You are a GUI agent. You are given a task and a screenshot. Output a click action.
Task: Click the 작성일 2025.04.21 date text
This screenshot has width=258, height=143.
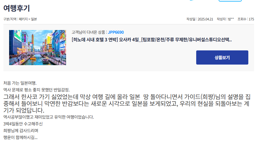(x=200, y=19)
